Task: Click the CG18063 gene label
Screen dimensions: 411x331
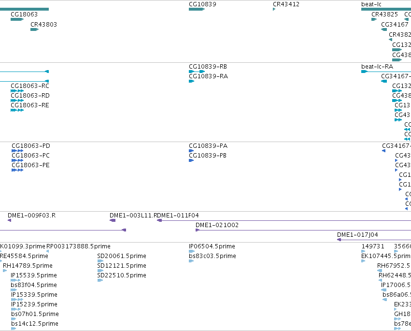Action: pyautogui.click(x=24, y=14)
